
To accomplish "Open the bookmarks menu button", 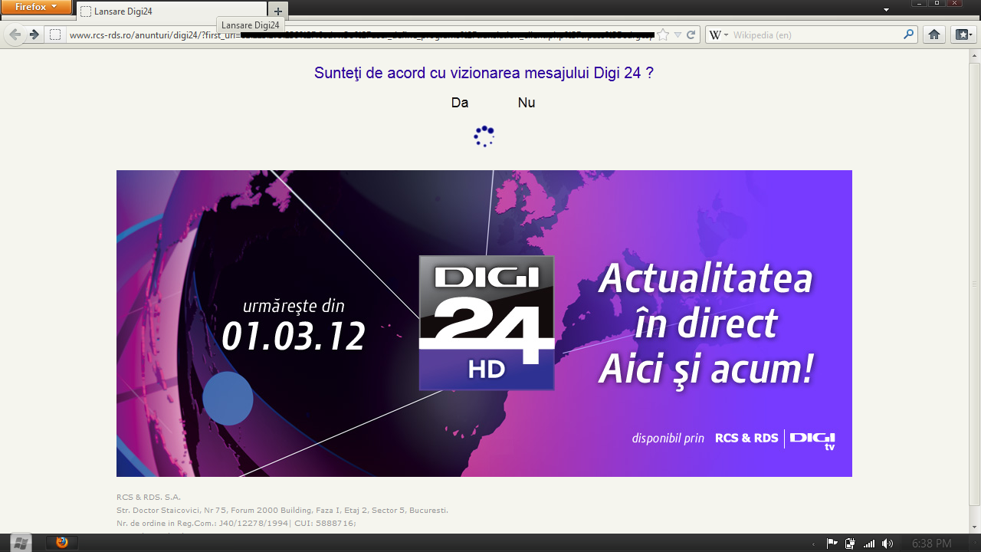I will click(x=963, y=34).
